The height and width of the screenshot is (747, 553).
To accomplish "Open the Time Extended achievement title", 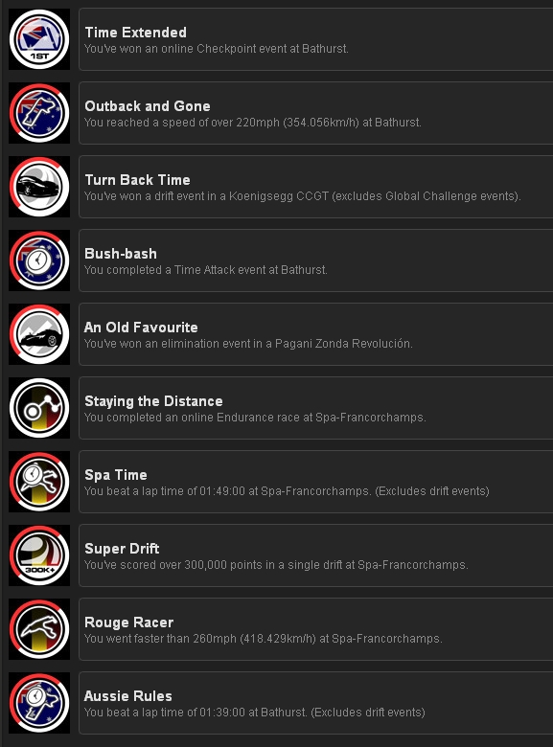I will point(136,33).
